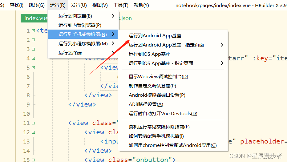Click 运行到Android App基座

[x=173, y=35]
